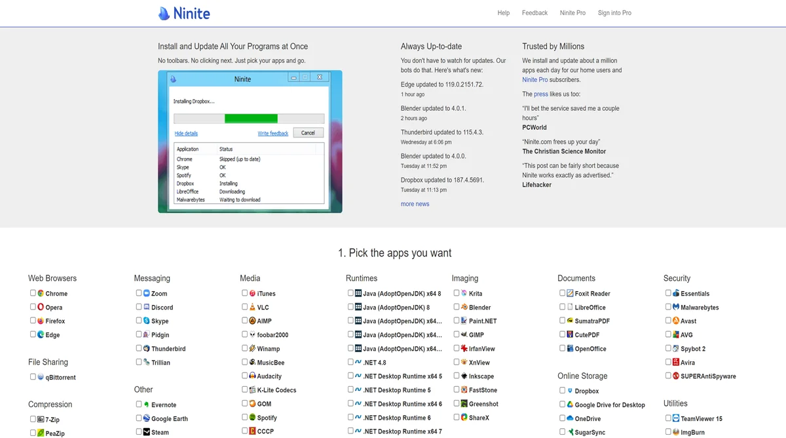786x438 pixels.
Task: Open Sign into Pro
Action: tap(614, 13)
